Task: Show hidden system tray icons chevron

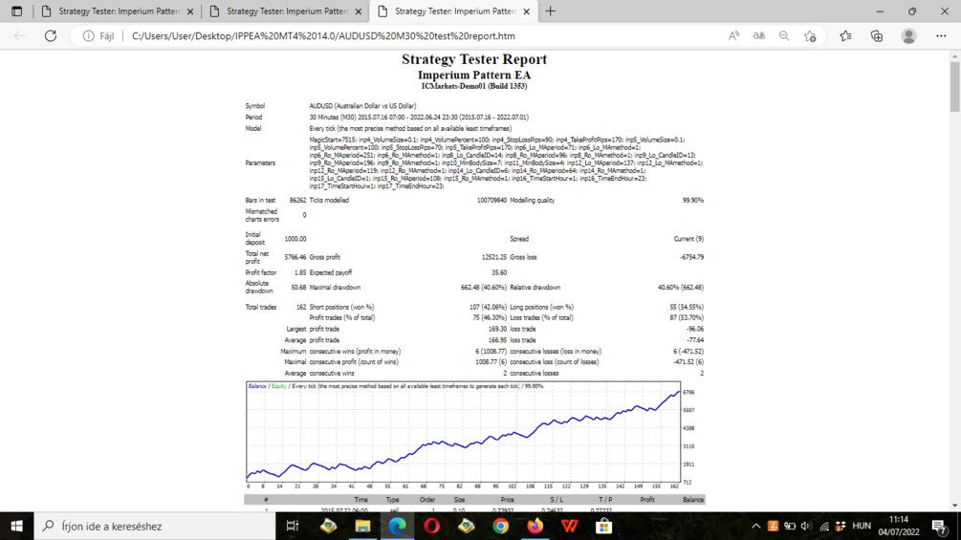Action: pos(755,526)
